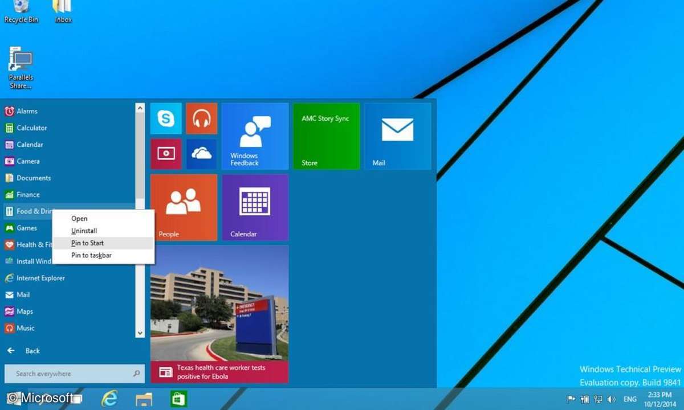The image size is (684, 410).
Task: Open the People tile
Action: (184, 207)
